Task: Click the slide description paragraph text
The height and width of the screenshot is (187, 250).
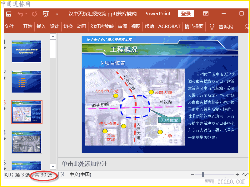Action: pos(211,106)
